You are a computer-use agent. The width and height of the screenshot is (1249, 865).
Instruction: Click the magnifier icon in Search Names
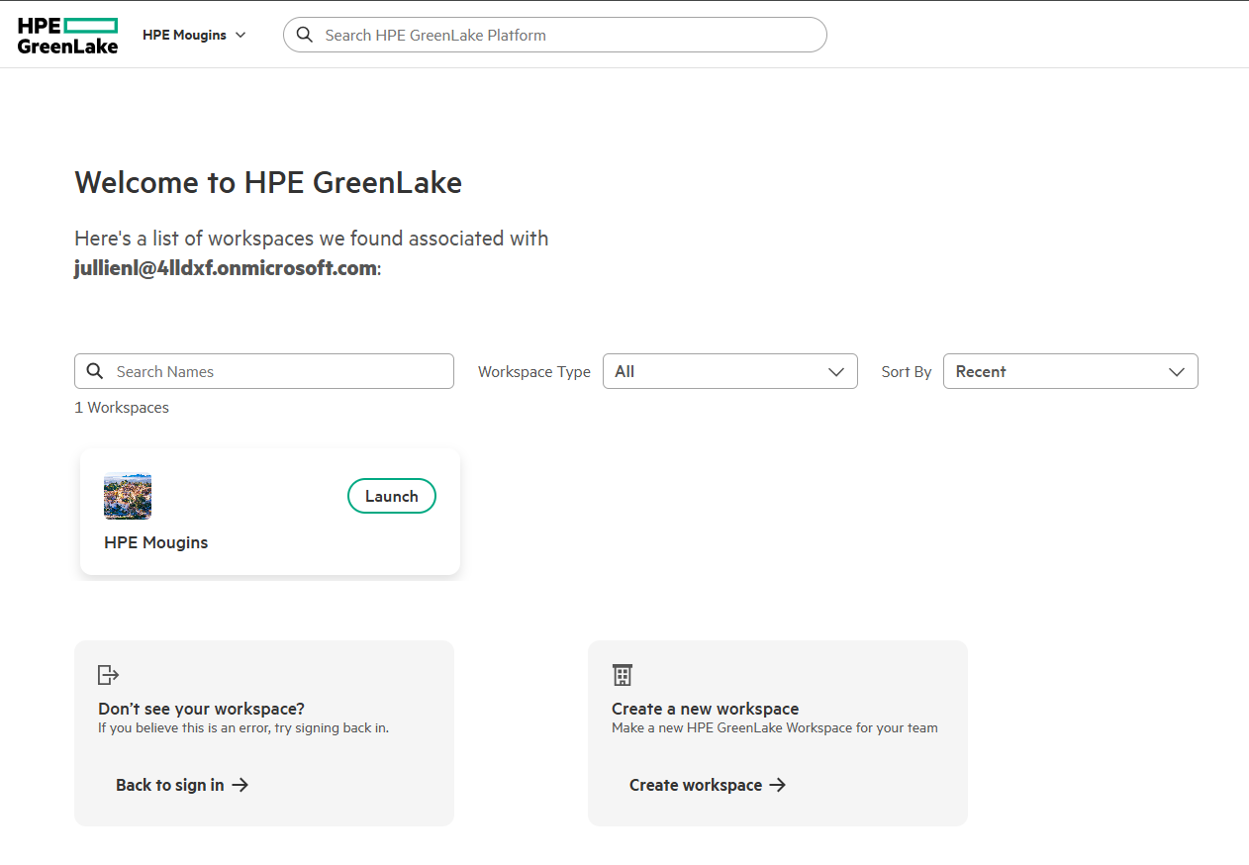pos(95,371)
